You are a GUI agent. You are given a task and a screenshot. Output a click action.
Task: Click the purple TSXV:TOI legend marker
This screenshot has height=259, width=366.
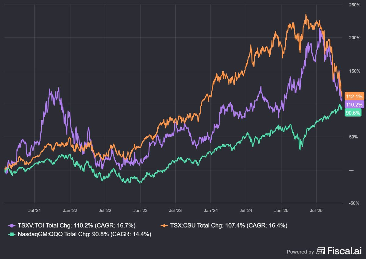[12, 226]
